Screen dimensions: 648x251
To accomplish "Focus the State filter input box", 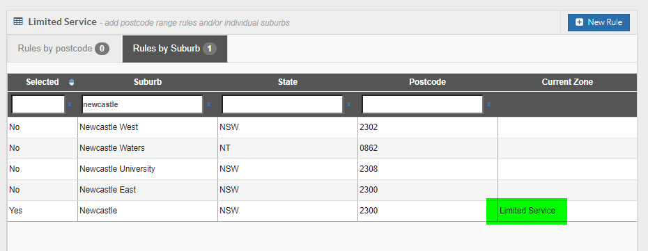I will point(282,104).
